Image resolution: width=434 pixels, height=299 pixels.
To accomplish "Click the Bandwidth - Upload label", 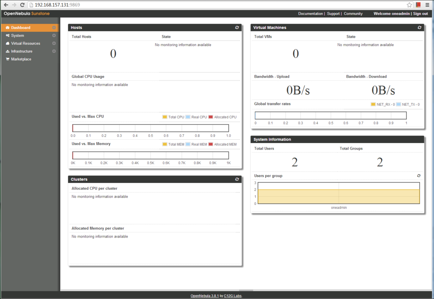I will (272, 77).
